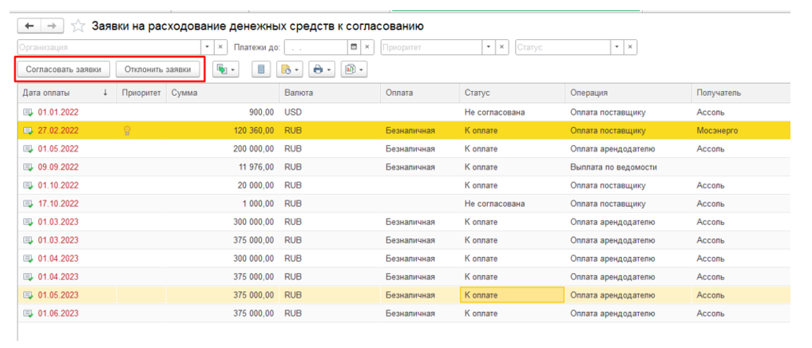Viewport: 812px width, 348px height.
Task: Sort by Сумма column header
Action: click(223, 93)
